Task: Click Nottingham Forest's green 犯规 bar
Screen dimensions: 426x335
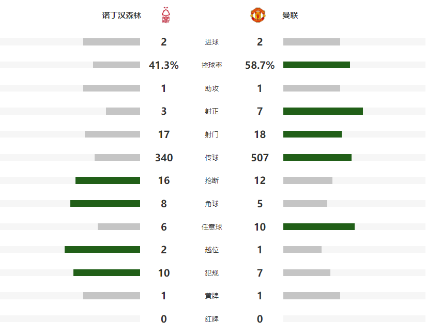Action: click(x=106, y=272)
